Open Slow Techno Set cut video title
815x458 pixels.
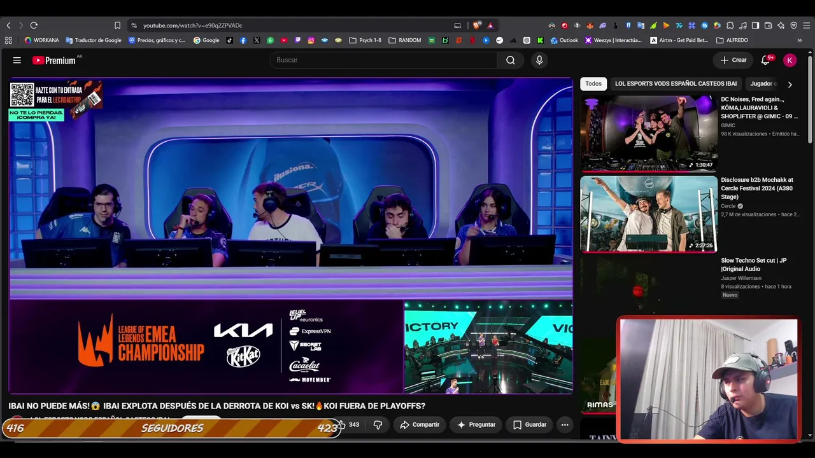[x=754, y=265]
